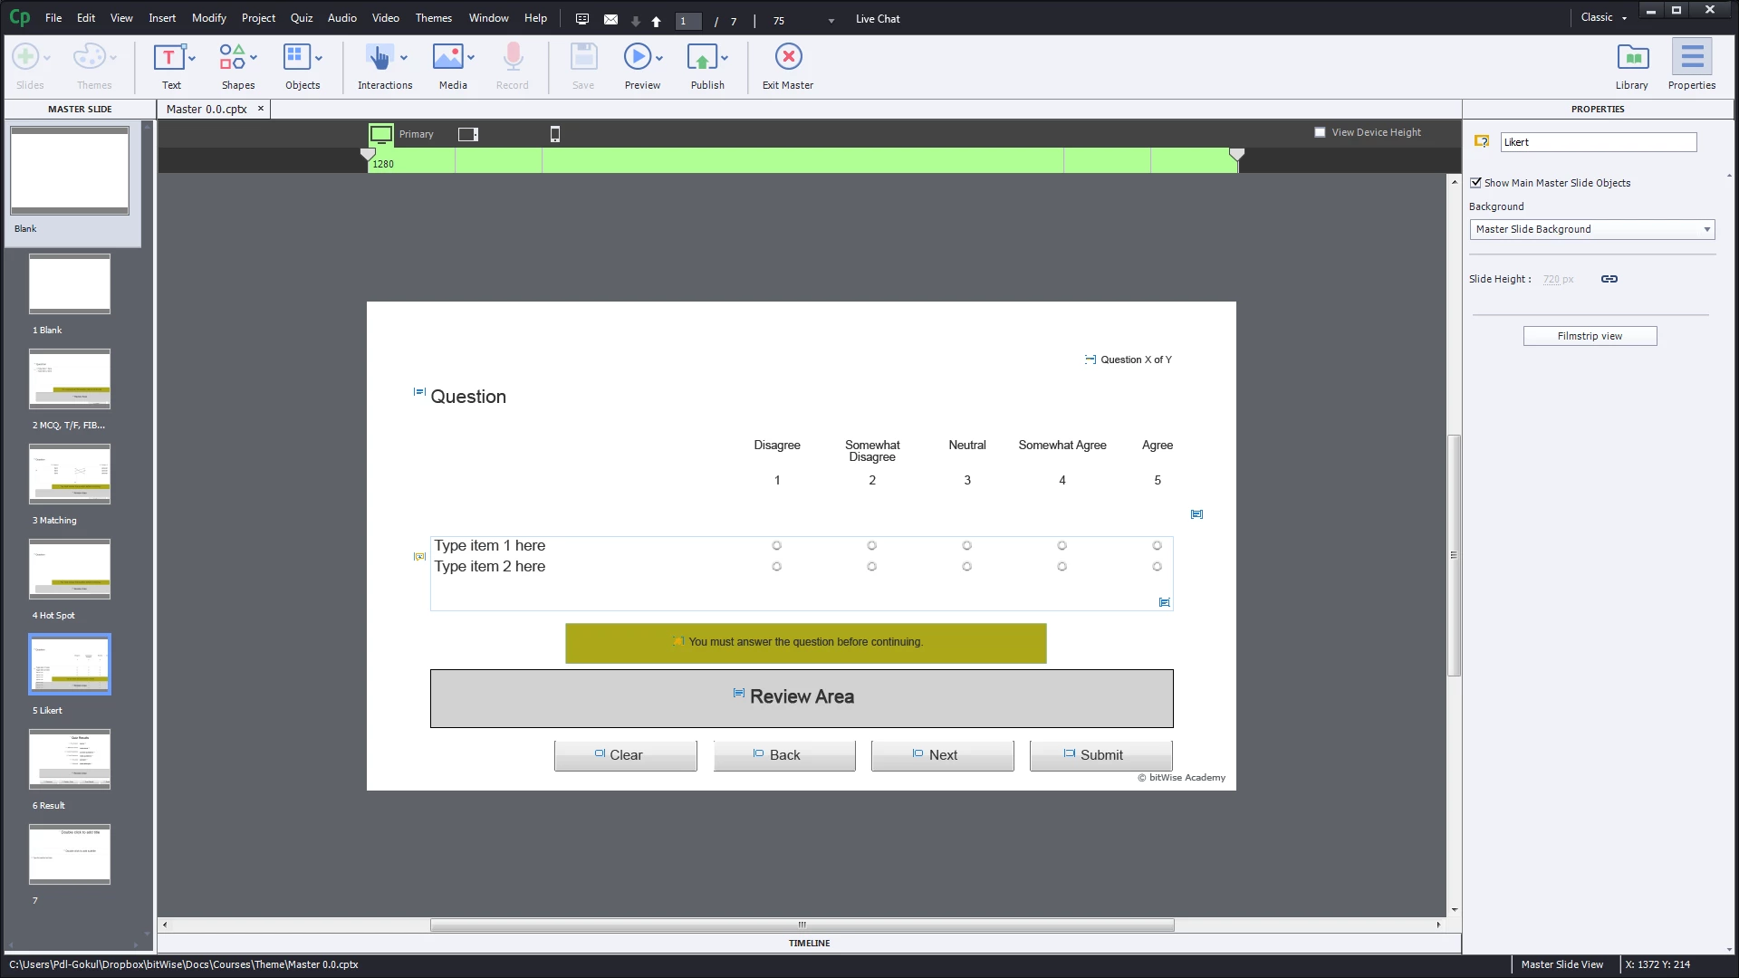This screenshot has height=978, width=1739.
Task: Click the Preview play icon
Action: point(637,57)
